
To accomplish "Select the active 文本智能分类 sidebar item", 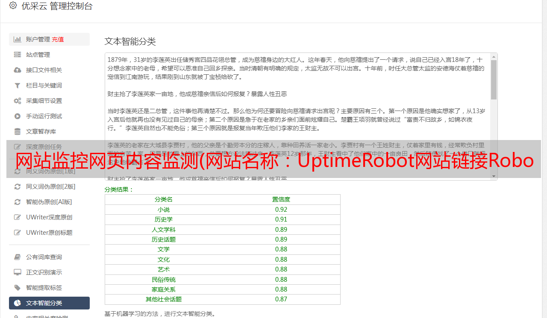I will click(49, 303).
